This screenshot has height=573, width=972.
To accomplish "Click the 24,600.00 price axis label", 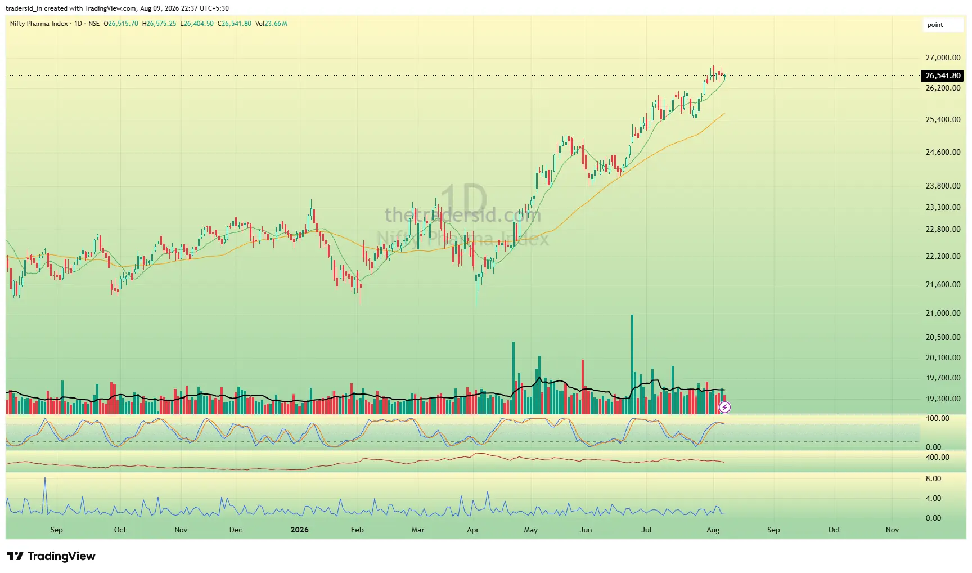I will [x=943, y=152].
